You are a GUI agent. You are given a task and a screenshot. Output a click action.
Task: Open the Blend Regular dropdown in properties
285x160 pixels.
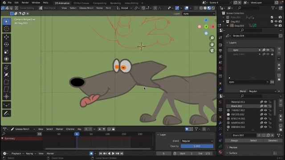(262, 91)
